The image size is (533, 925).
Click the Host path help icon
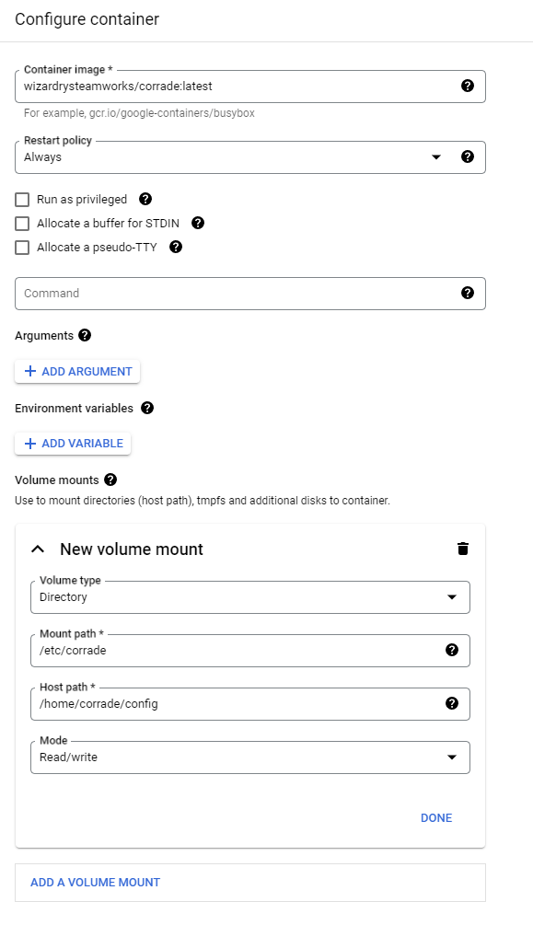click(451, 703)
